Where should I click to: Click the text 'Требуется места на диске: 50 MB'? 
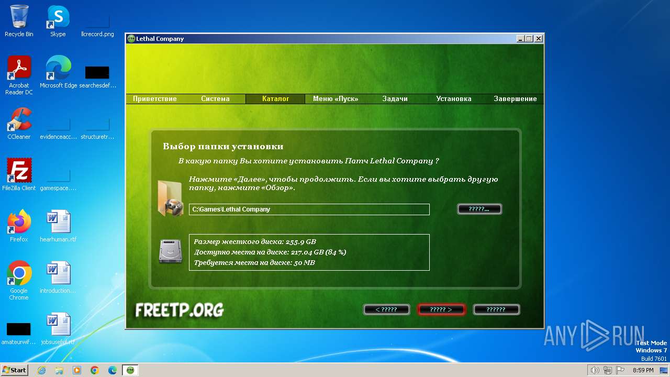click(254, 263)
